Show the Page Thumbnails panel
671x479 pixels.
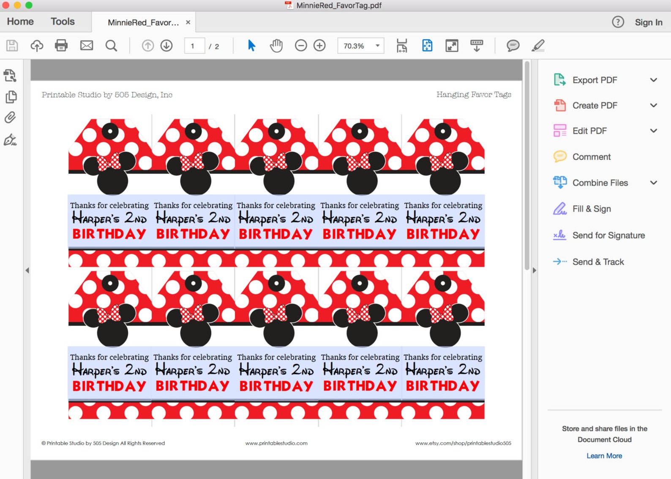(x=11, y=97)
